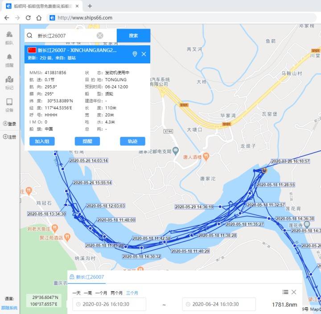
Task: Click the total distance 1781.8nm
Action: (284, 305)
